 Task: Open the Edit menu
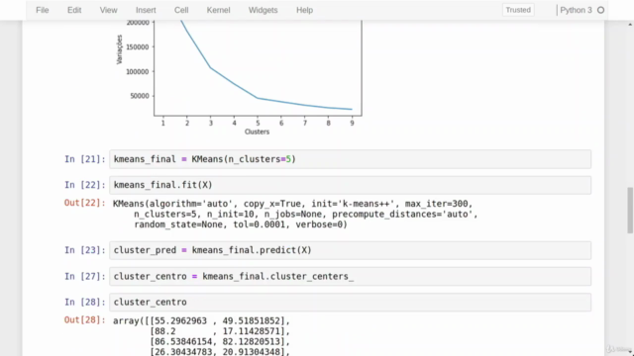(74, 10)
